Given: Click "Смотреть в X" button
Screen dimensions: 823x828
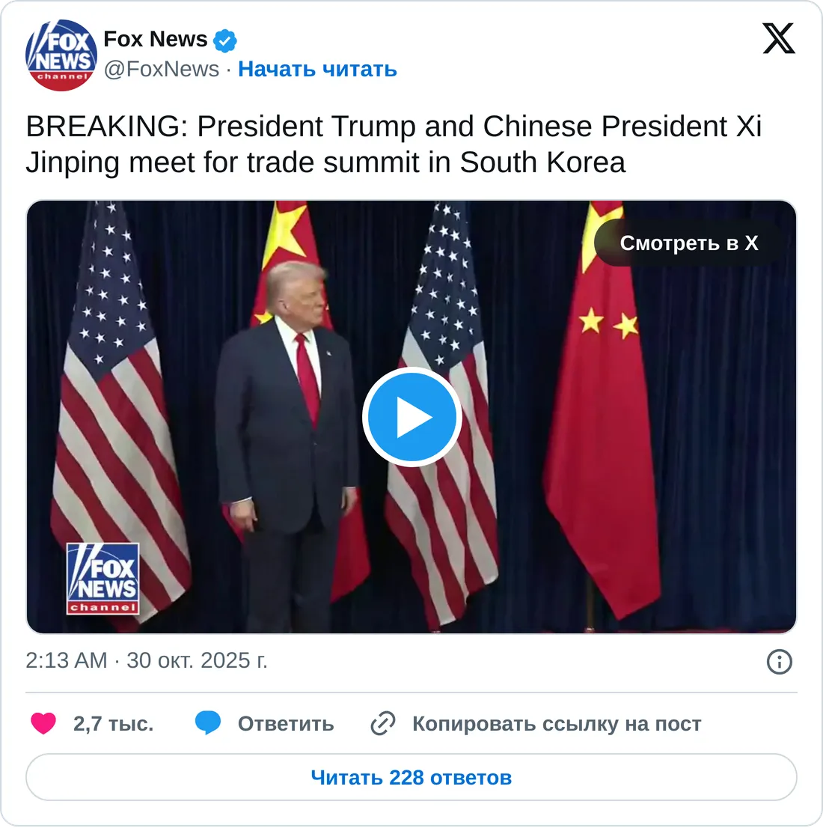Looking at the screenshot, I should [689, 243].
